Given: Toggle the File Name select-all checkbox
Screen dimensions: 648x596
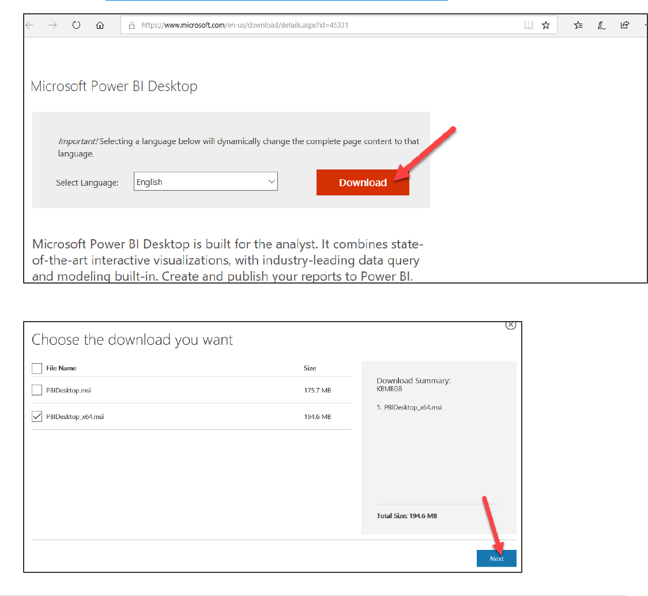Looking at the screenshot, I should pyautogui.click(x=37, y=368).
